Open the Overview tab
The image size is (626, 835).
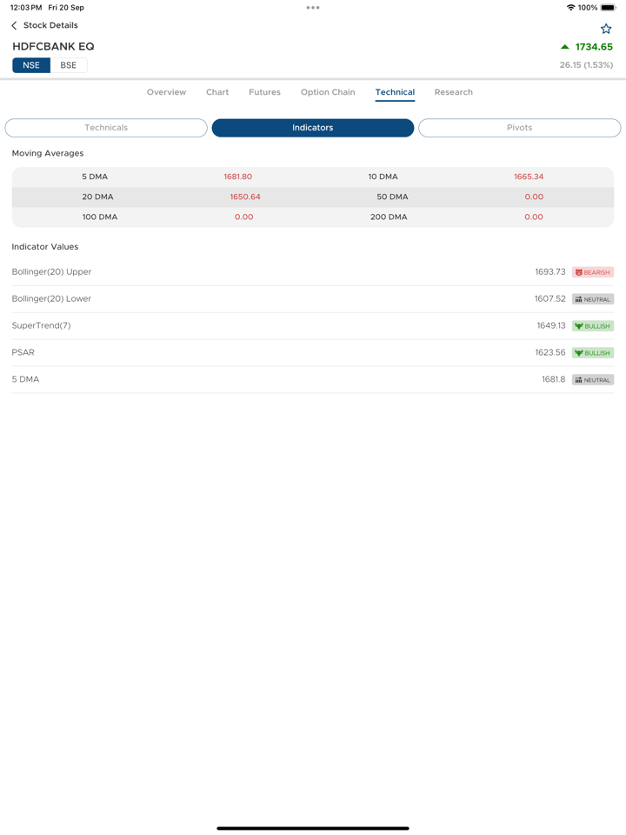(x=166, y=92)
